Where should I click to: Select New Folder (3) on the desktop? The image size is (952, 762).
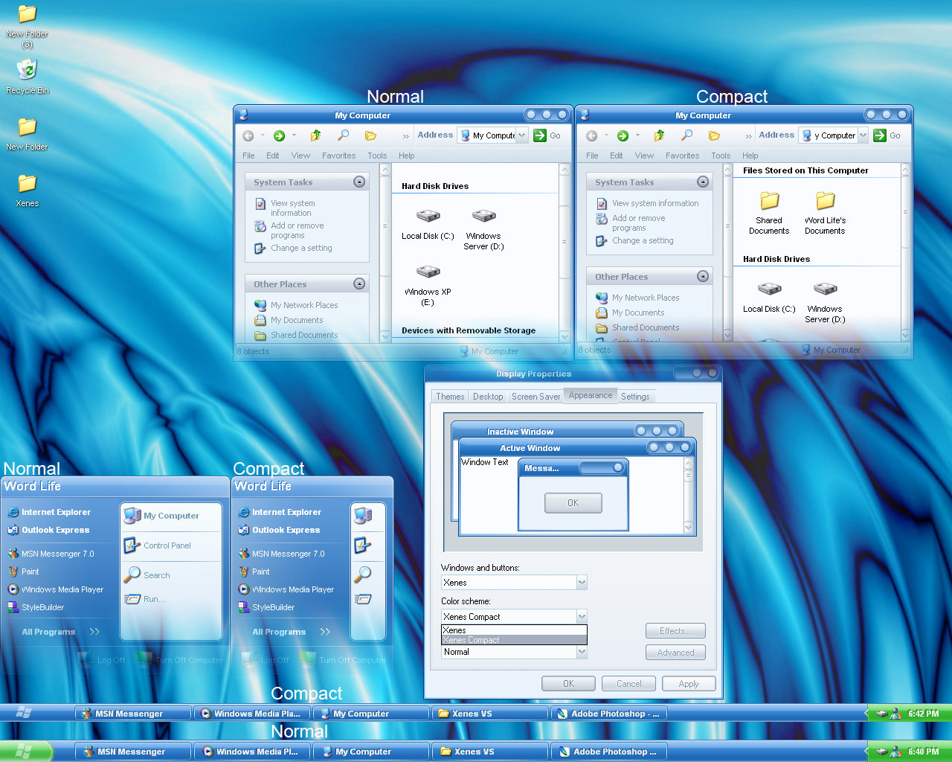pos(28,26)
